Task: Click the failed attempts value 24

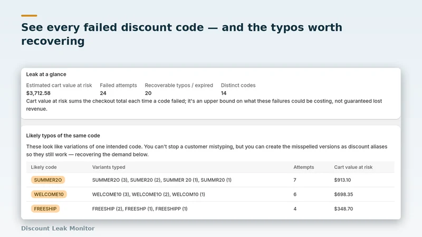Action: 103,93
